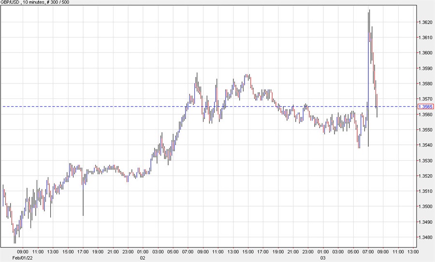The height and width of the screenshot is (262, 435).
Task: Click the 1.3580 price axis label
Action: pos(426,83)
